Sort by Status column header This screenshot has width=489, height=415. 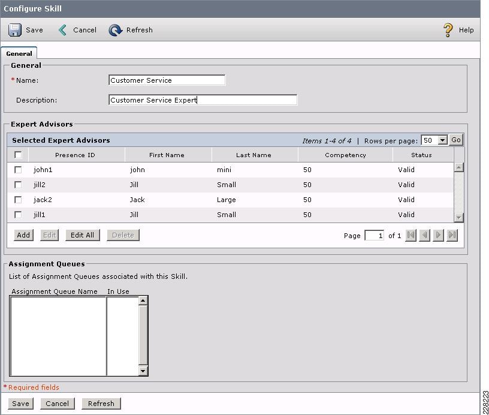click(x=422, y=155)
